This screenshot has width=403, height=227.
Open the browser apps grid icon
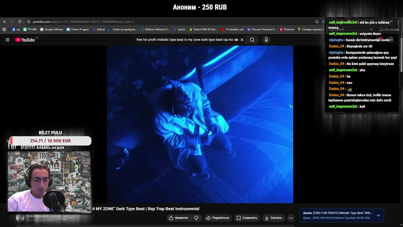4,29
